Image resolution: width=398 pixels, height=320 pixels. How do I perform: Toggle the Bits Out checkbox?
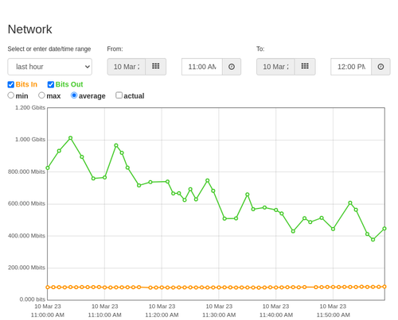point(51,84)
